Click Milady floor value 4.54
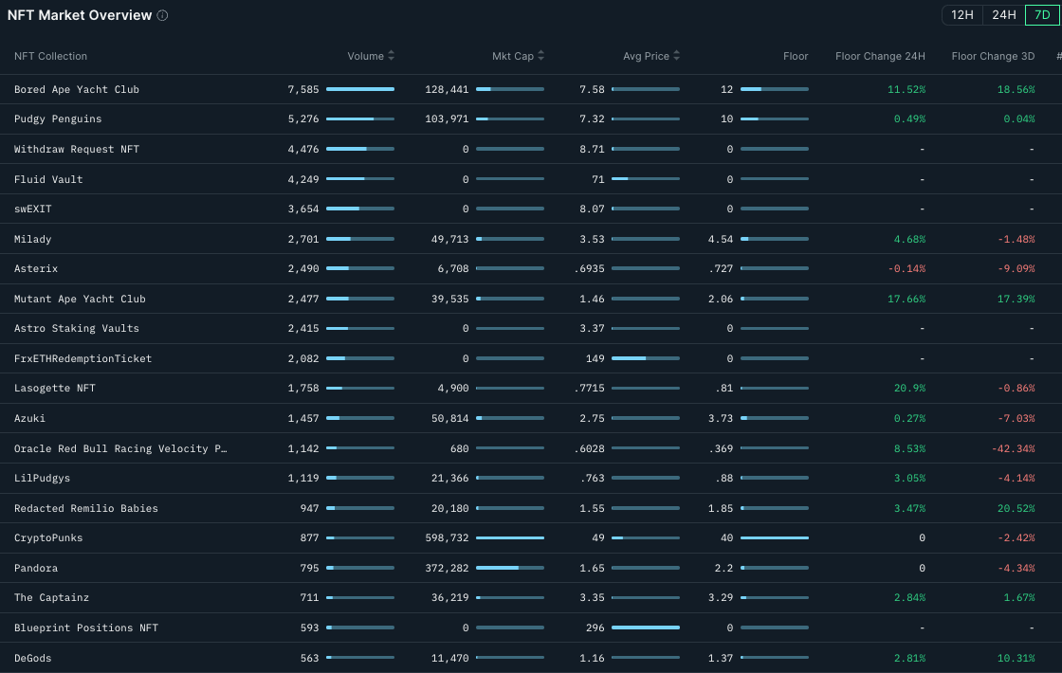The height and width of the screenshot is (673, 1062). [721, 239]
